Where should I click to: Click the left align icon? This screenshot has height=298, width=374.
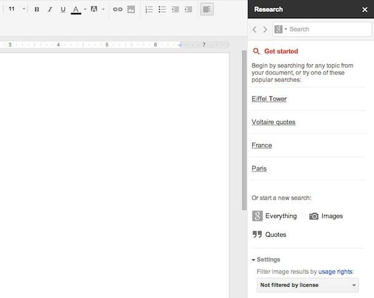tap(207, 9)
